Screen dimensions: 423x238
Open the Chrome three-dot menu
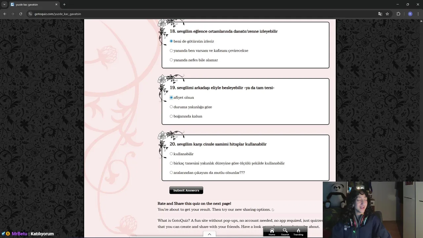418,14
